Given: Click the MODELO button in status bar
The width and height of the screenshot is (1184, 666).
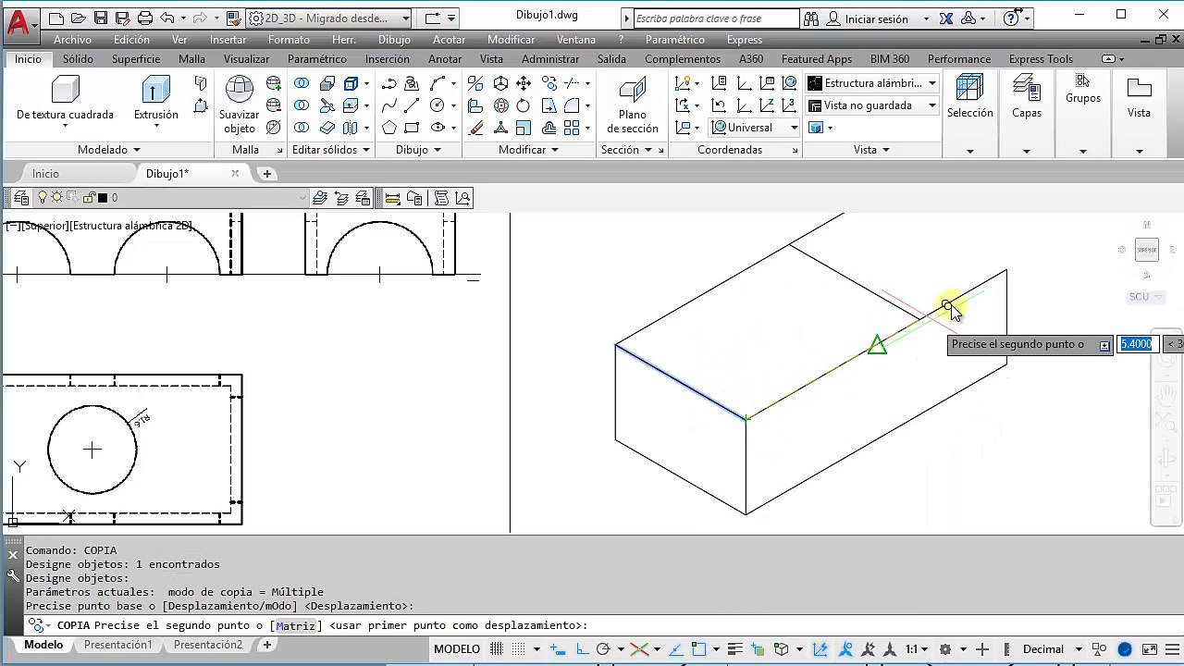Looking at the screenshot, I should click(457, 649).
